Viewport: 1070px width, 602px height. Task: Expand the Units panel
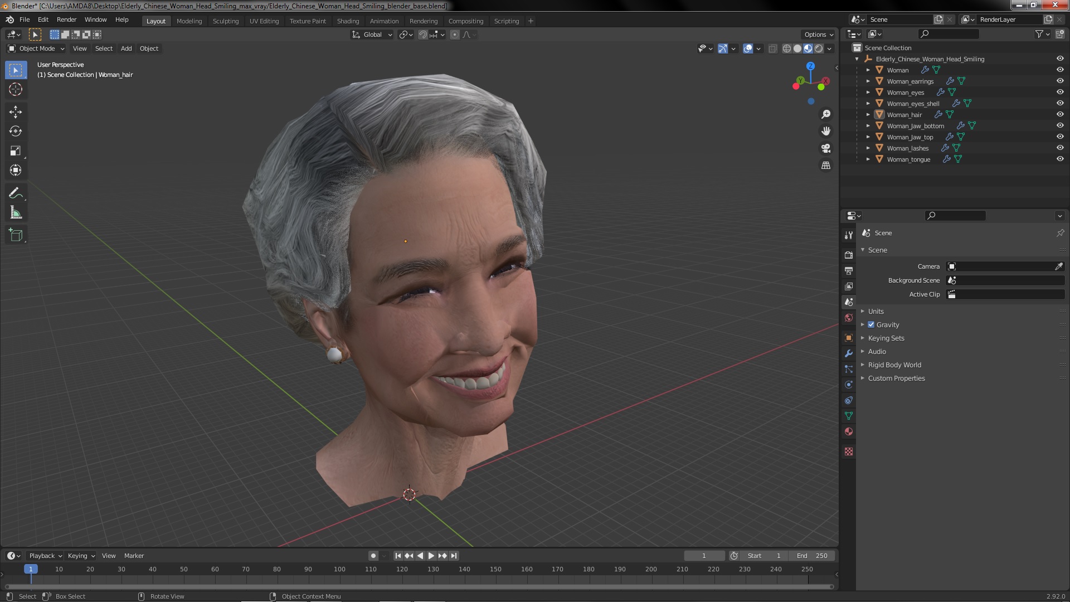(x=876, y=311)
